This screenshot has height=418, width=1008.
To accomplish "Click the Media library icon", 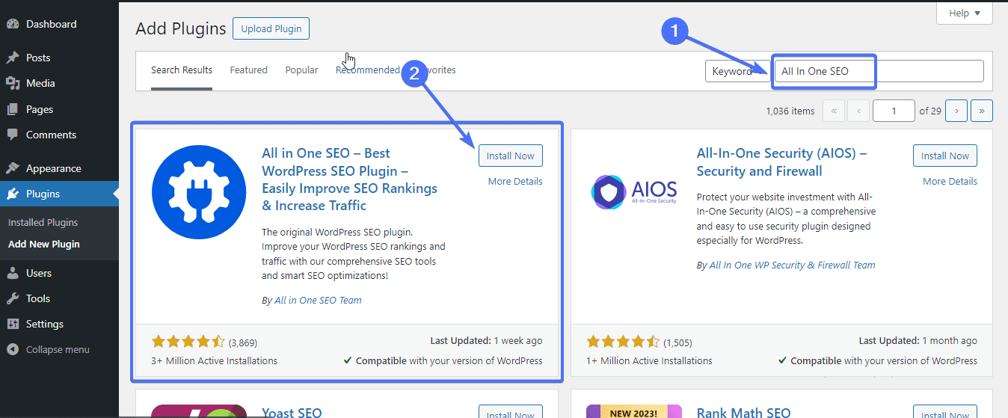I will coord(13,83).
